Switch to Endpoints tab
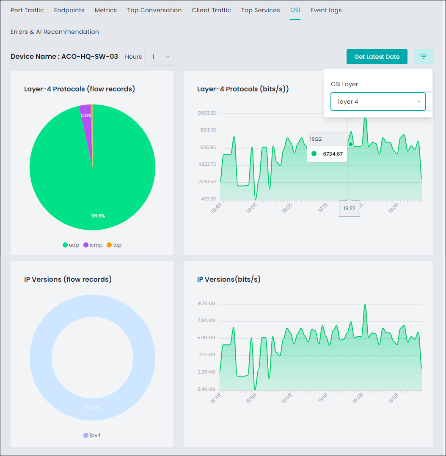446x456 pixels. click(x=69, y=10)
